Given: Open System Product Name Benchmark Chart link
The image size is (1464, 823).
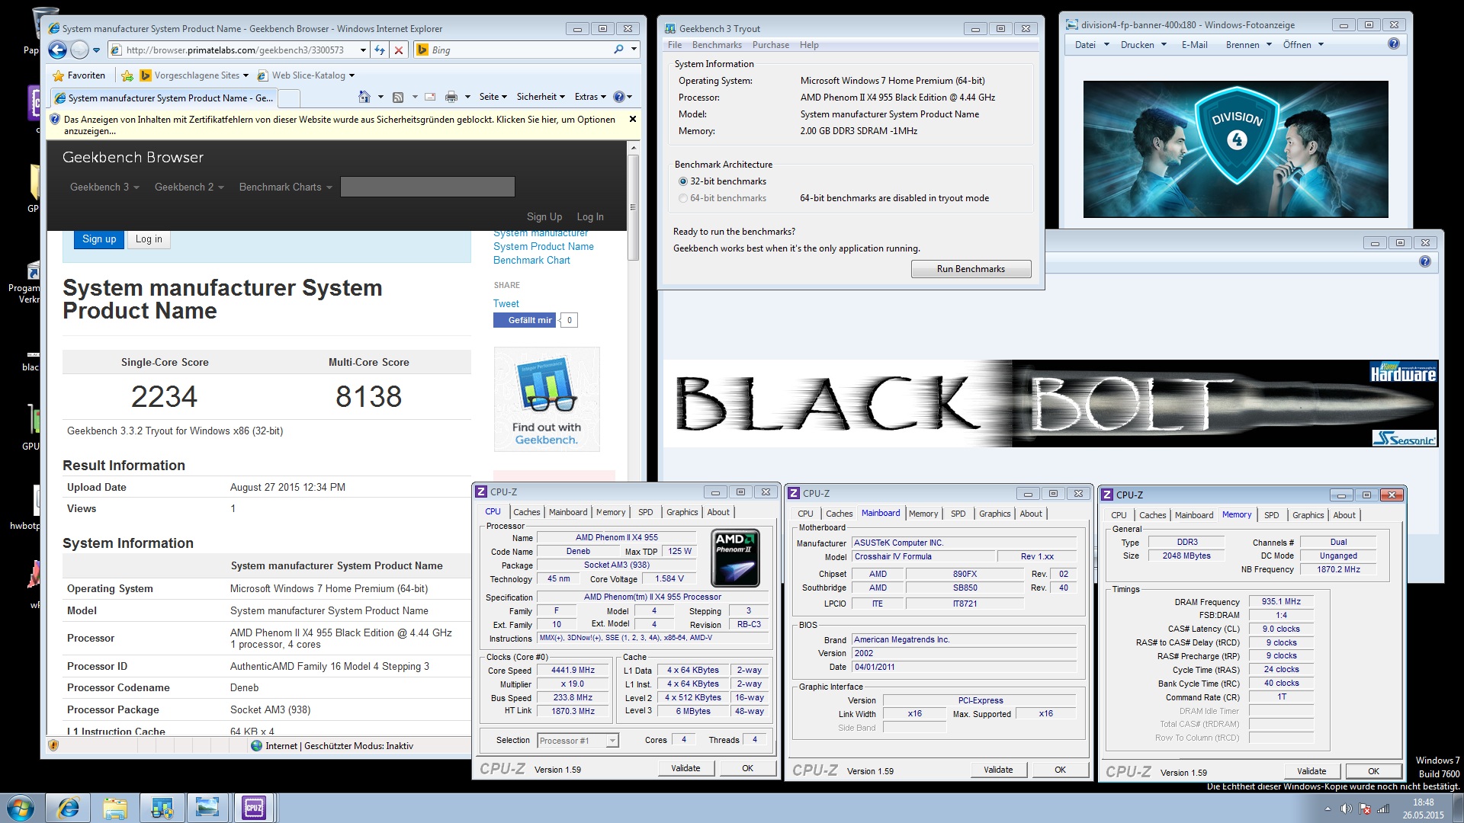Looking at the screenshot, I should (543, 247).
